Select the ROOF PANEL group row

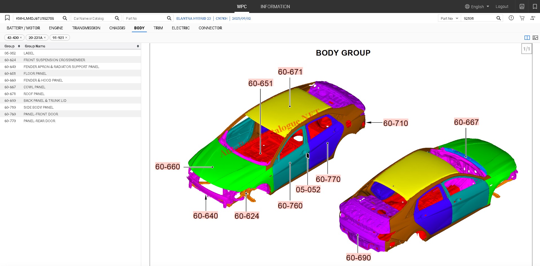coord(34,94)
